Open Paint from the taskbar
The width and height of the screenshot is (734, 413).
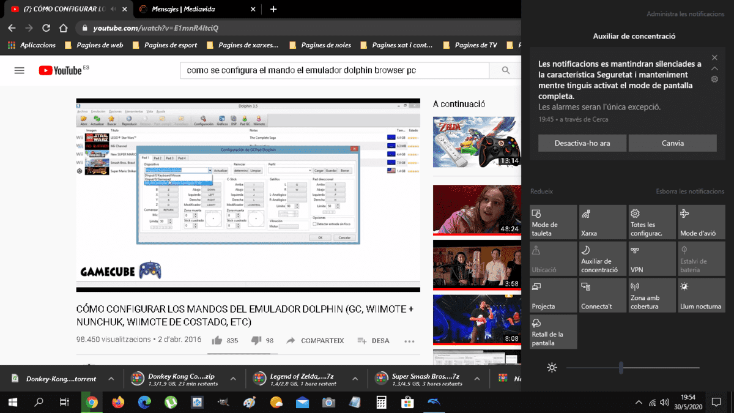coord(250,402)
